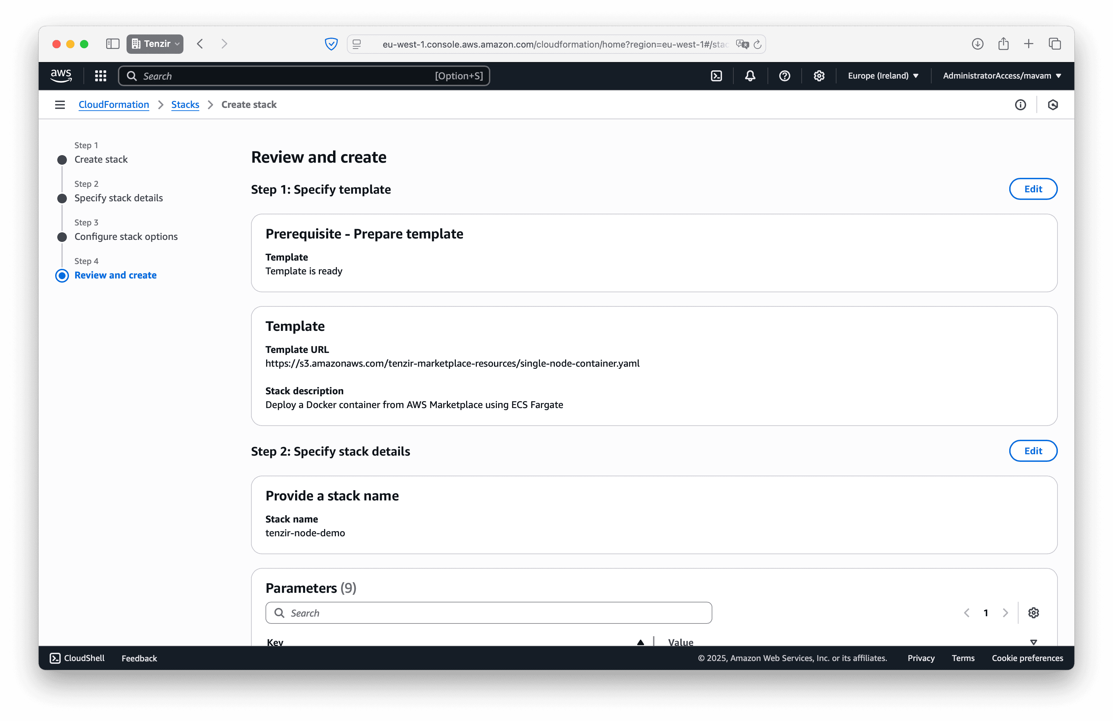1113x721 pixels.
Task: Navigate to Stacks via breadcrumb
Action: 185,104
